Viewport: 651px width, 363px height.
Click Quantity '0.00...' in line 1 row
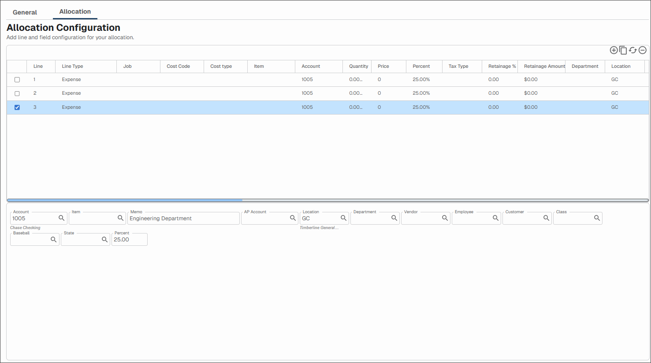point(356,80)
